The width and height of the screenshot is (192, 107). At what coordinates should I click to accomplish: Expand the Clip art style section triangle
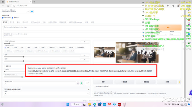click(x=89, y=89)
